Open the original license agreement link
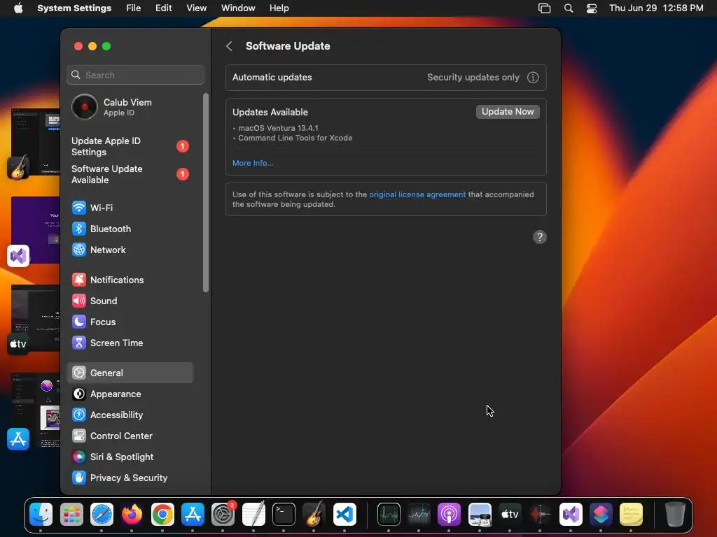The height and width of the screenshot is (537, 717). [x=417, y=194]
